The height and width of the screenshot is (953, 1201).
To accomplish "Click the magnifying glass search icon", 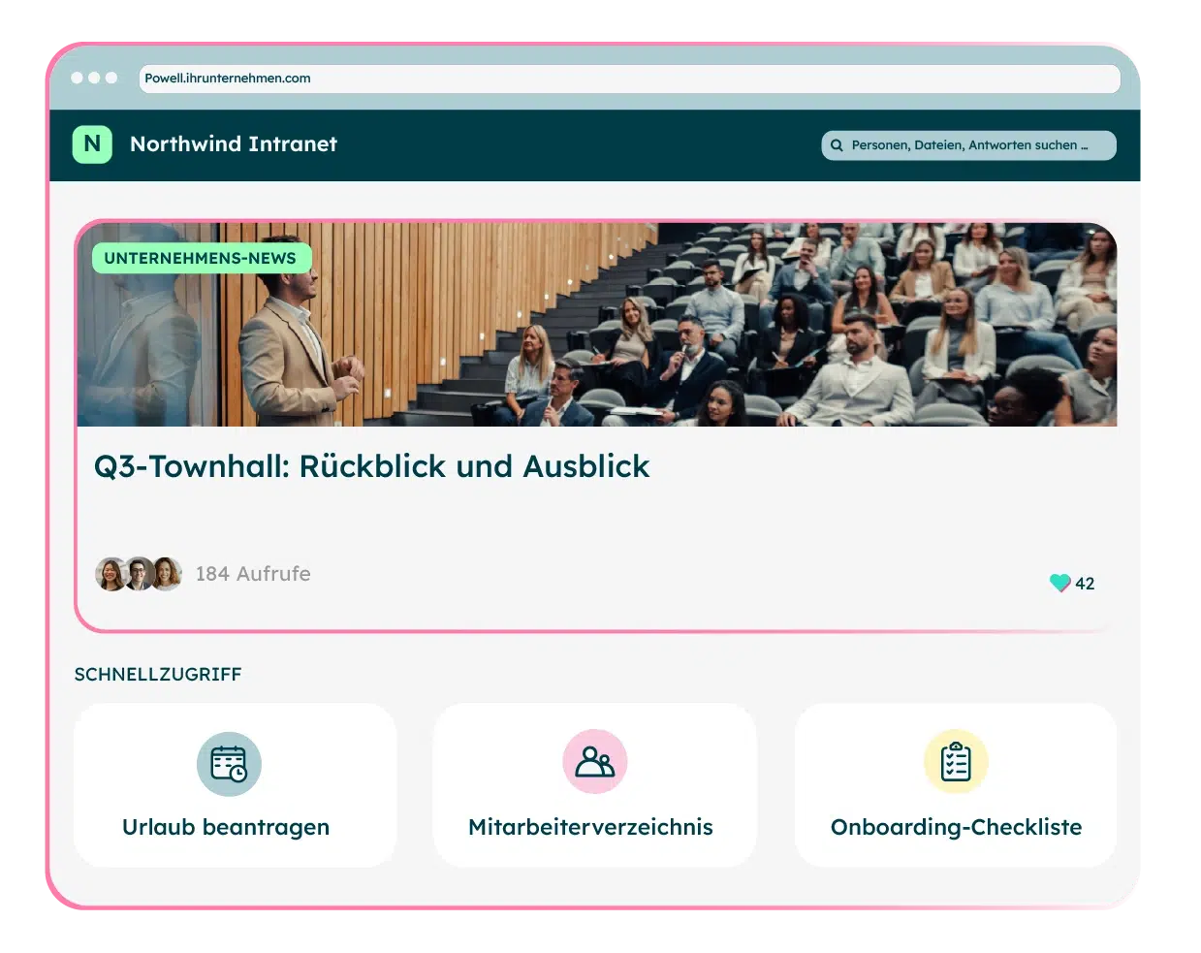I will [x=837, y=145].
